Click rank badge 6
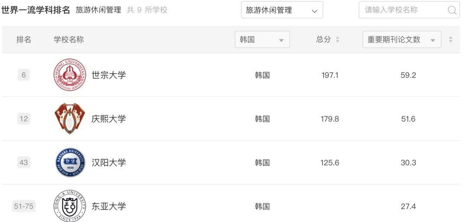The image size is (468, 222). 23,75
